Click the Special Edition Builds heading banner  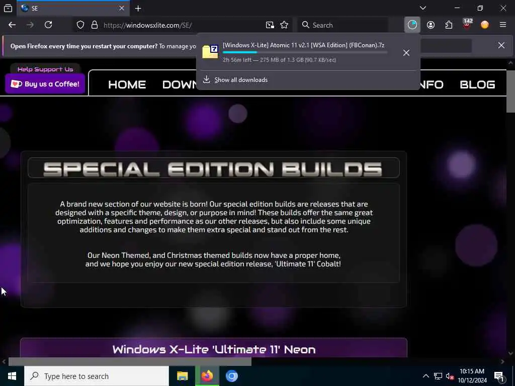213,168
